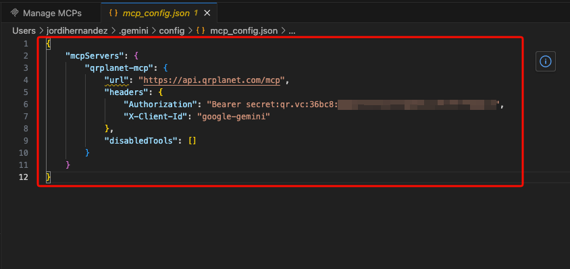Close the mcp_config.json tab
This screenshot has width=570, height=269.
207,13
